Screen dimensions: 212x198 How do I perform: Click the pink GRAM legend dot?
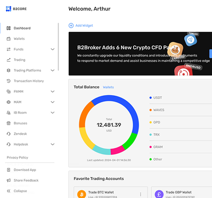151,147
